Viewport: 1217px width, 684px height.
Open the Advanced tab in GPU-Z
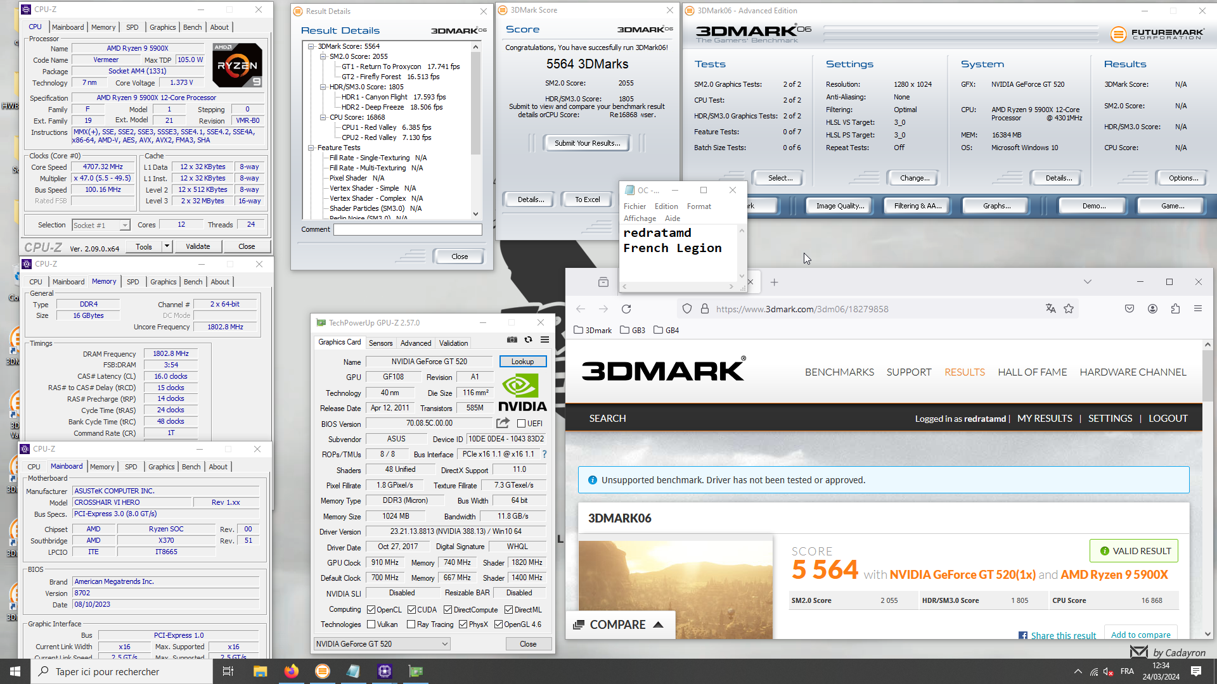pyautogui.click(x=416, y=343)
